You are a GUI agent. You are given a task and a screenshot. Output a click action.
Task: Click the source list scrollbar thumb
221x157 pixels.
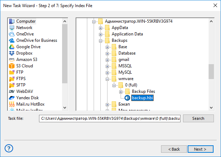click(x=65, y=54)
